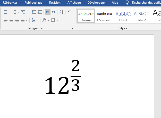
Task: Decrease the paragraph indent
Action: point(34,12)
